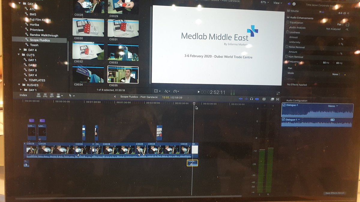This screenshot has height=202, width=360.
Task: Go forward in timeline history
Action: pyautogui.click(x=188, y=97)
